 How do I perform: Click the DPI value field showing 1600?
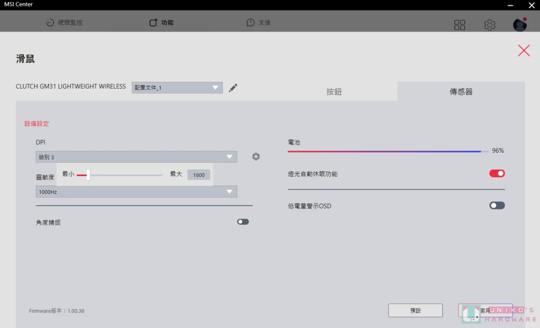[x=199, y=175]
